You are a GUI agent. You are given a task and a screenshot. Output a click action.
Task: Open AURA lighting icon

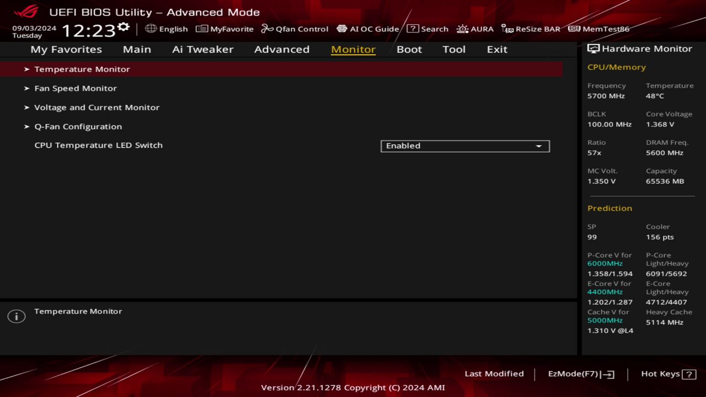[463, 29]
